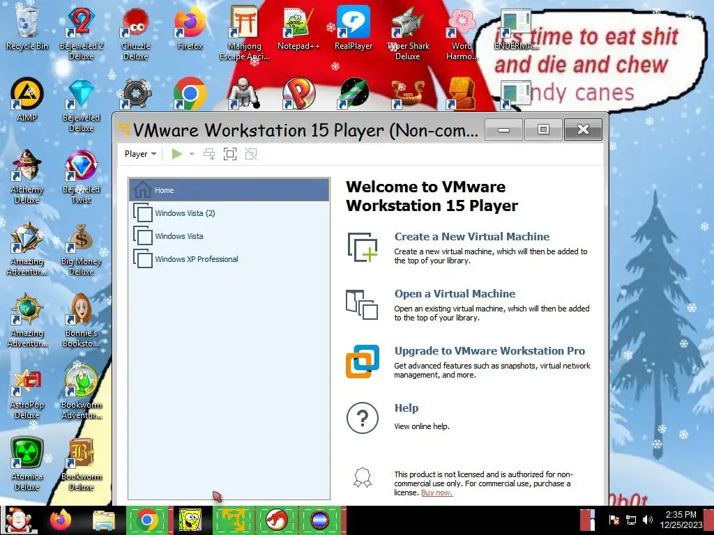The width and height of the screenshot is (714, 535).
Task: Select the white yeti desktop shortcut
Action: (244, 94)
